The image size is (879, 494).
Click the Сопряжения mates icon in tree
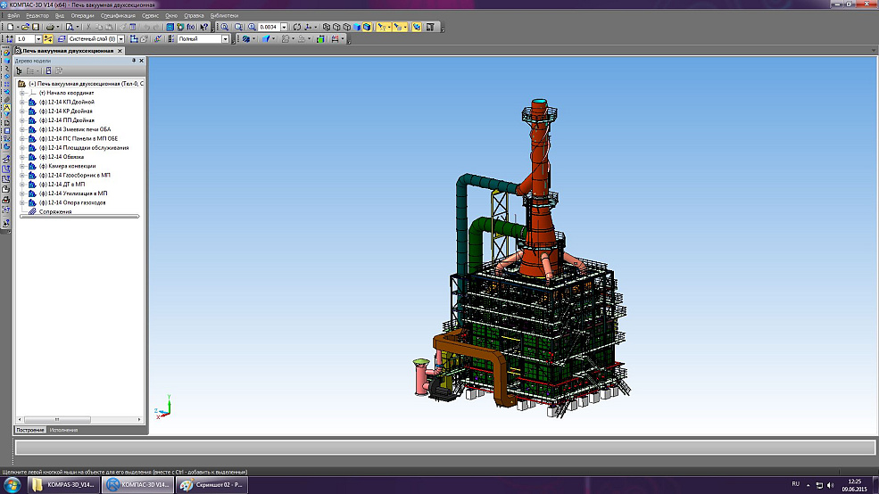coord(32,212)
